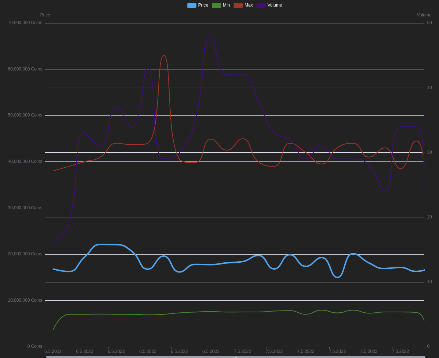Hide the Min series via its legend label
The width and height of the screenshot is (439, 358).
(x=226, y=5)
